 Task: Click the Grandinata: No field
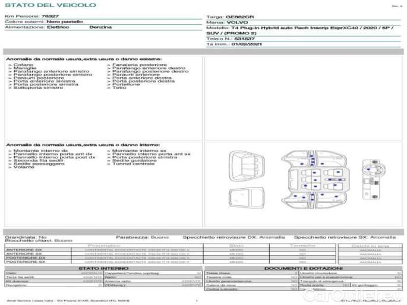pyautogui.click(x=26, y=237)
